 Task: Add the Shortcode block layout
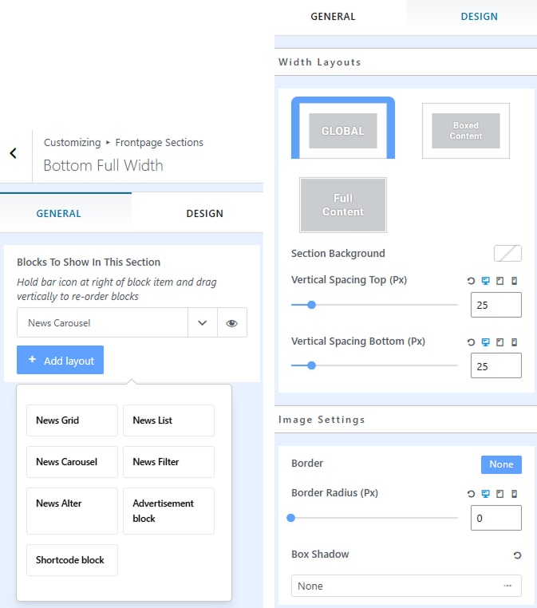tap(71, 560)
